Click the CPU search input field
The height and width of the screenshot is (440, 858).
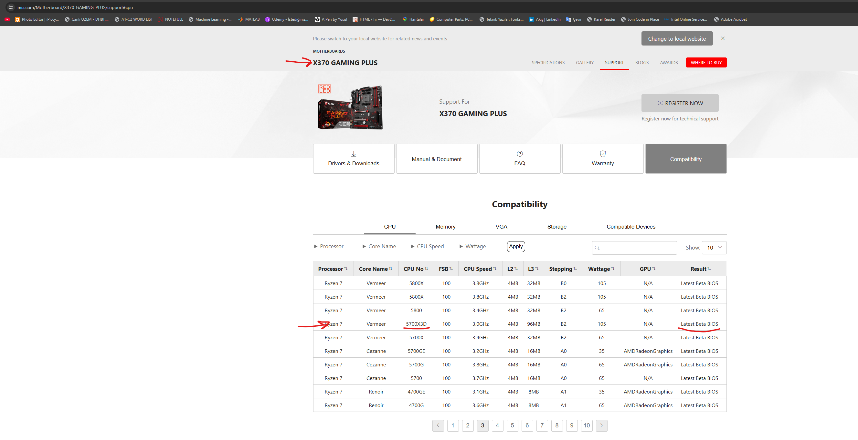(638, 248)
